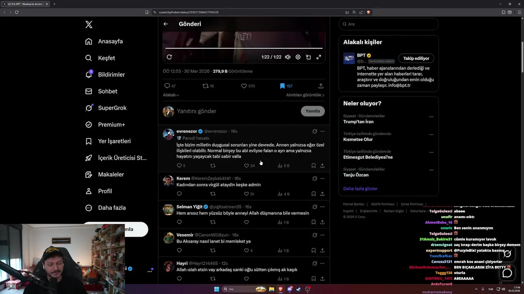
Task: View analytics 9 B on evrenezor's reply
Action: [284, 166]
